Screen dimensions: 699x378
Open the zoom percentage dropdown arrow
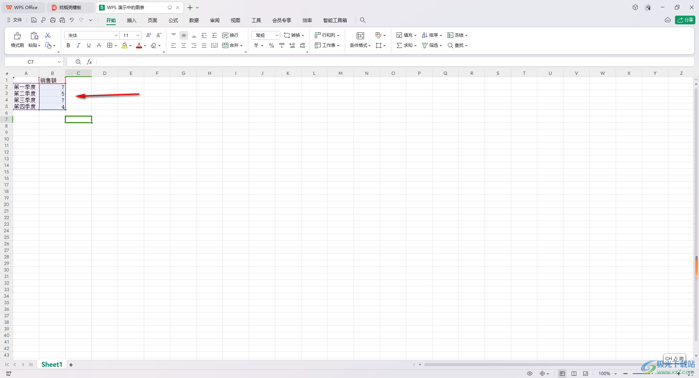point(616,374)
